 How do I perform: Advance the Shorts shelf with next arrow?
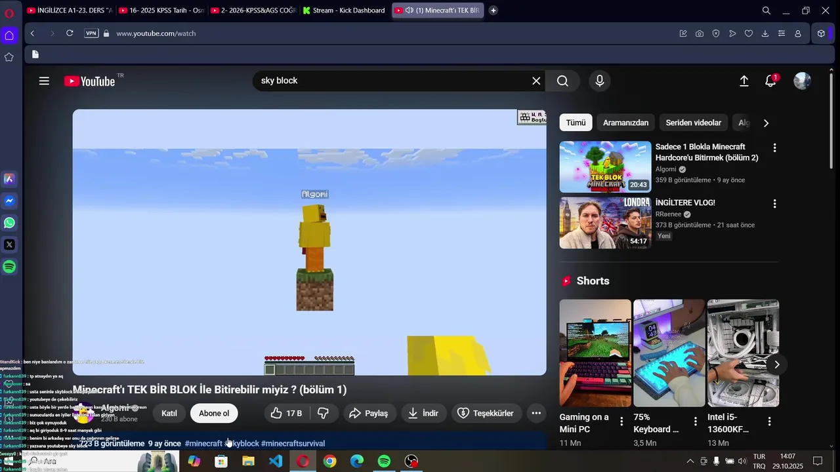tap(777, 364)
